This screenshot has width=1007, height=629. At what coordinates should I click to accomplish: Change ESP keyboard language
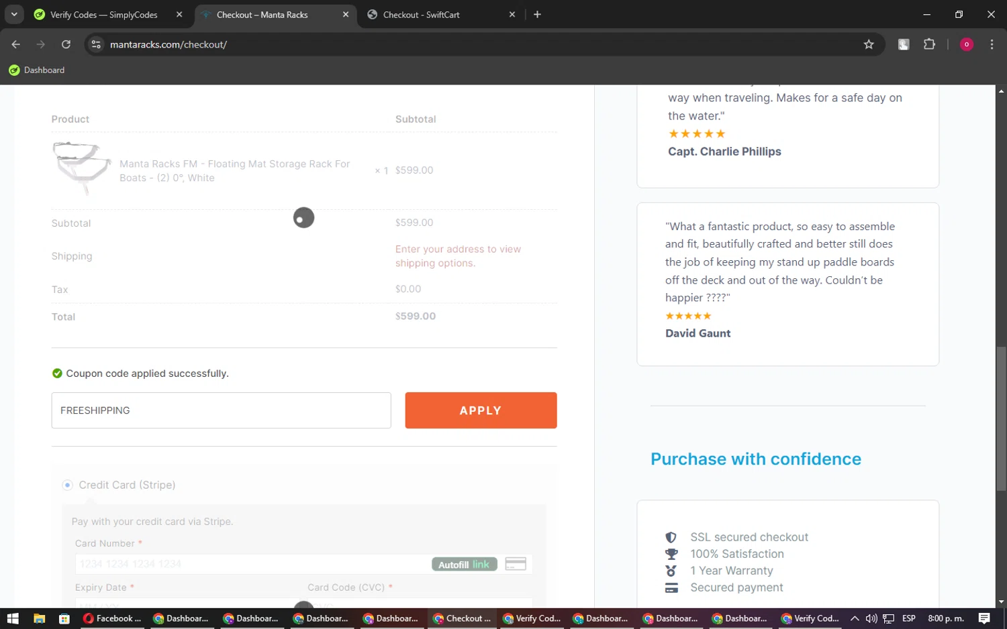point(909,618)
